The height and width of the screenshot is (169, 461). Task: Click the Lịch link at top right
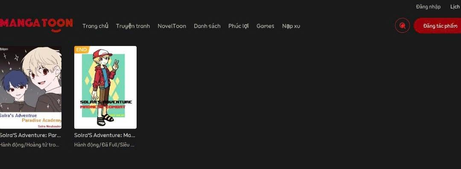[x=455, y=7]
